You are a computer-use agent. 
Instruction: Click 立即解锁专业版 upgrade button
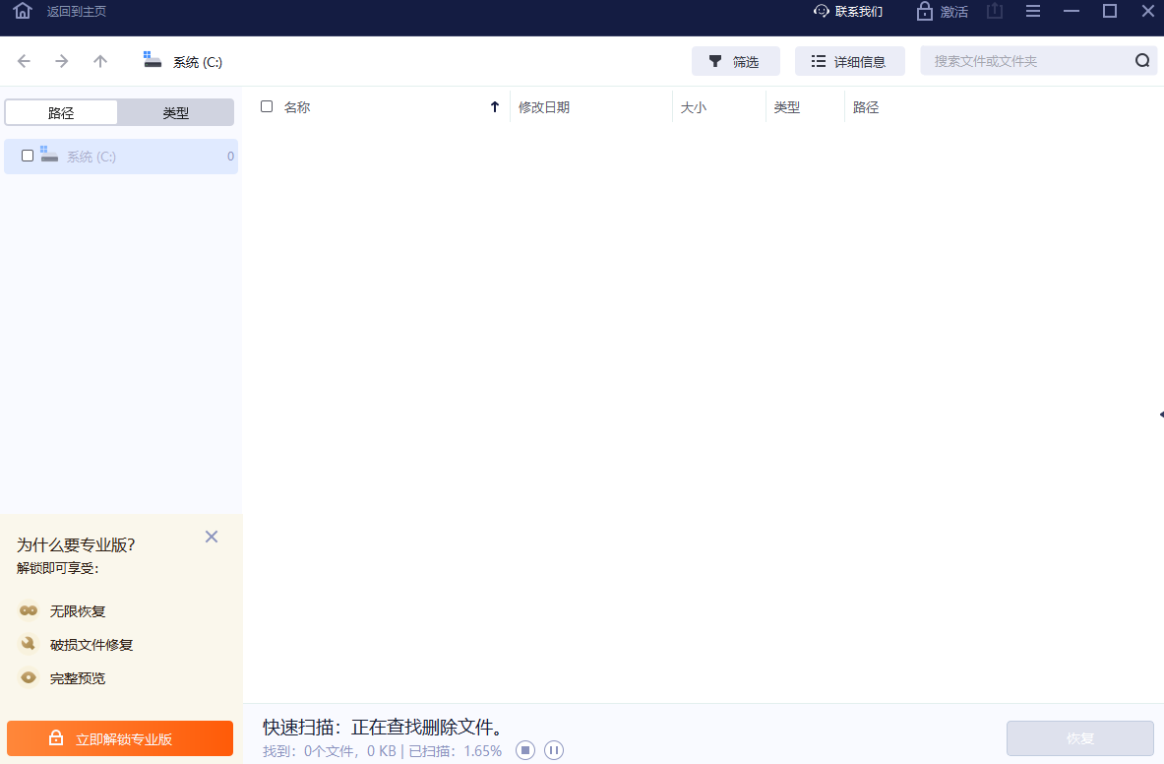[x=120, y=738]
